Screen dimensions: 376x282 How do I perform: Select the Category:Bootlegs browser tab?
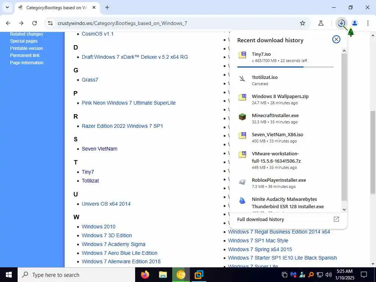[x=57, y=7]
